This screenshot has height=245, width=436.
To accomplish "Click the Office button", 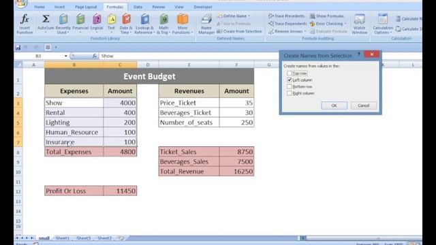I will coord(21,3).
